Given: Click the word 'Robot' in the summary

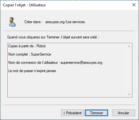Looking at the screenshot, I should 41,46.
